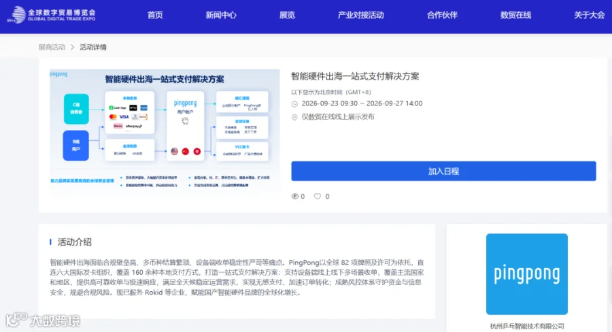This screenshot has width=612, height=332.
Task: Open the 展览 menu item
Action: 287,15
